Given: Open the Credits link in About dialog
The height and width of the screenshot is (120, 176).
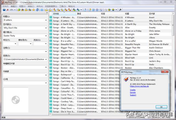Looking at the screenshot, I should click(133, 90).
